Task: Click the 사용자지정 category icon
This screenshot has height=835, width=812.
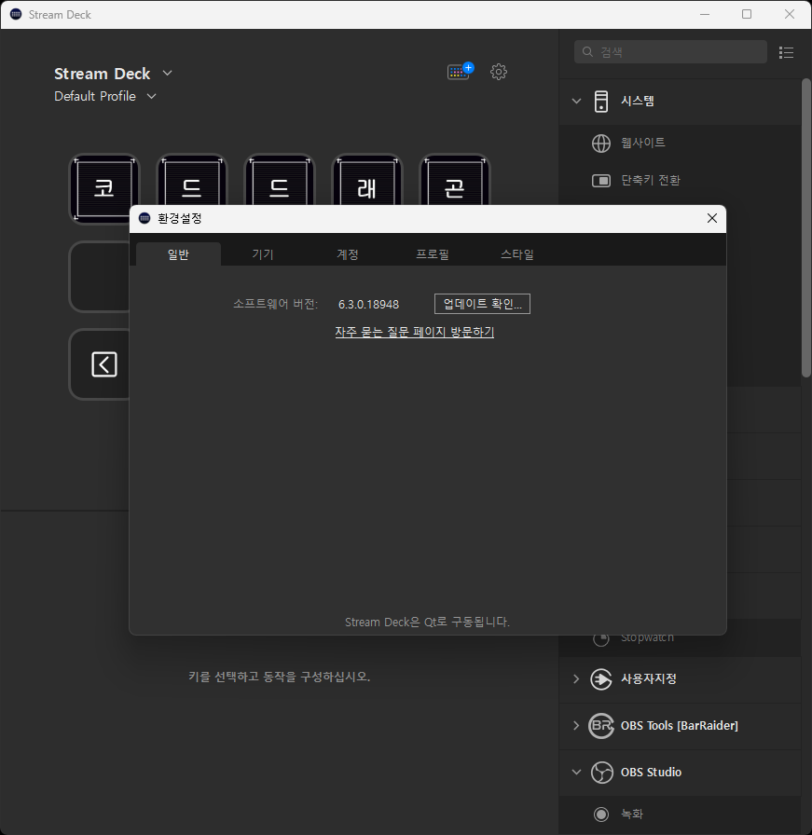Action: coord(601,679)
